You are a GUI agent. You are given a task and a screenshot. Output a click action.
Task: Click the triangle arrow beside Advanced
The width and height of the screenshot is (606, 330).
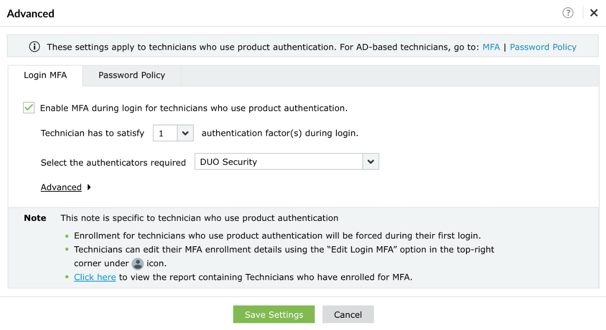point(89,187)
